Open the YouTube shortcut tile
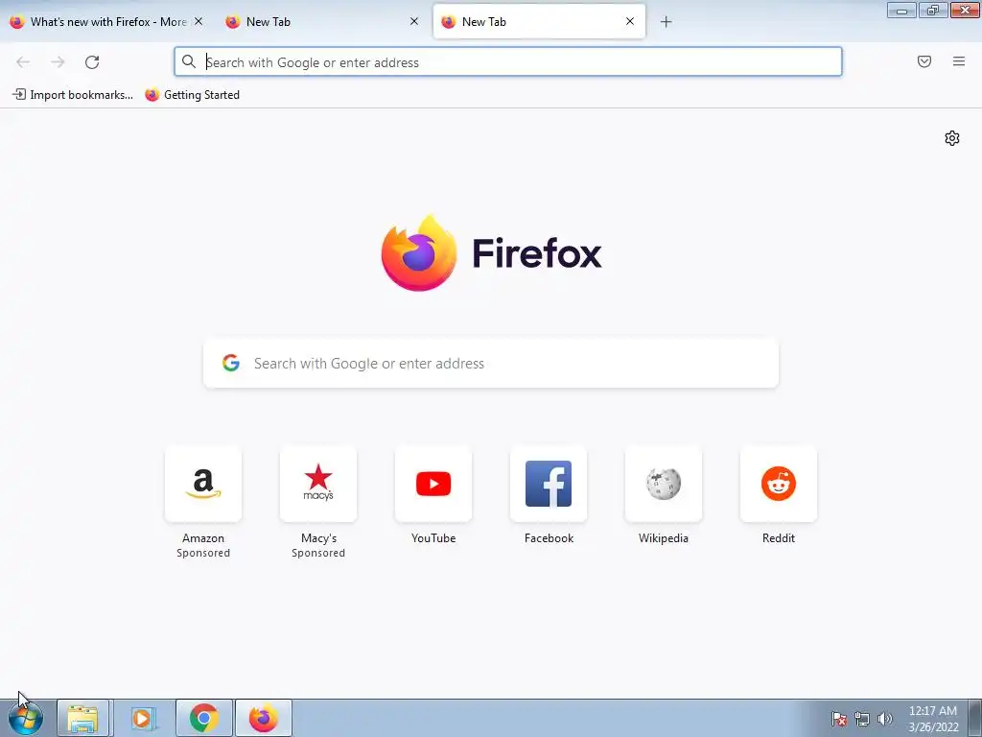This screenshot has height=737, width=982. (x=433, y=484)
